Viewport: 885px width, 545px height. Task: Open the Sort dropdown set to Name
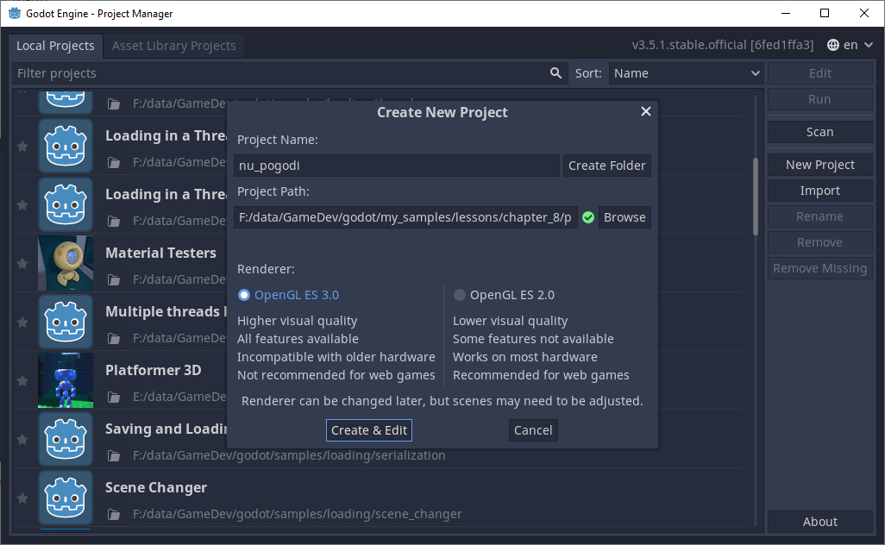[687, 73]
